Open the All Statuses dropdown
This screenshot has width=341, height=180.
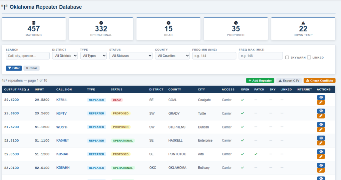(x=131, y=56)
